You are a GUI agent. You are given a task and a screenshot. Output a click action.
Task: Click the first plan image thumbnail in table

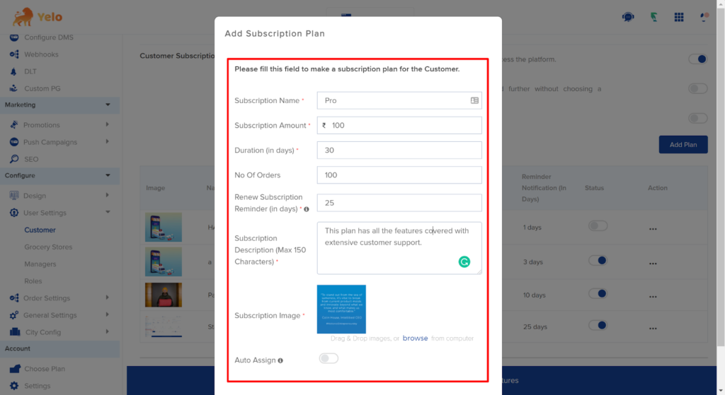164,227
